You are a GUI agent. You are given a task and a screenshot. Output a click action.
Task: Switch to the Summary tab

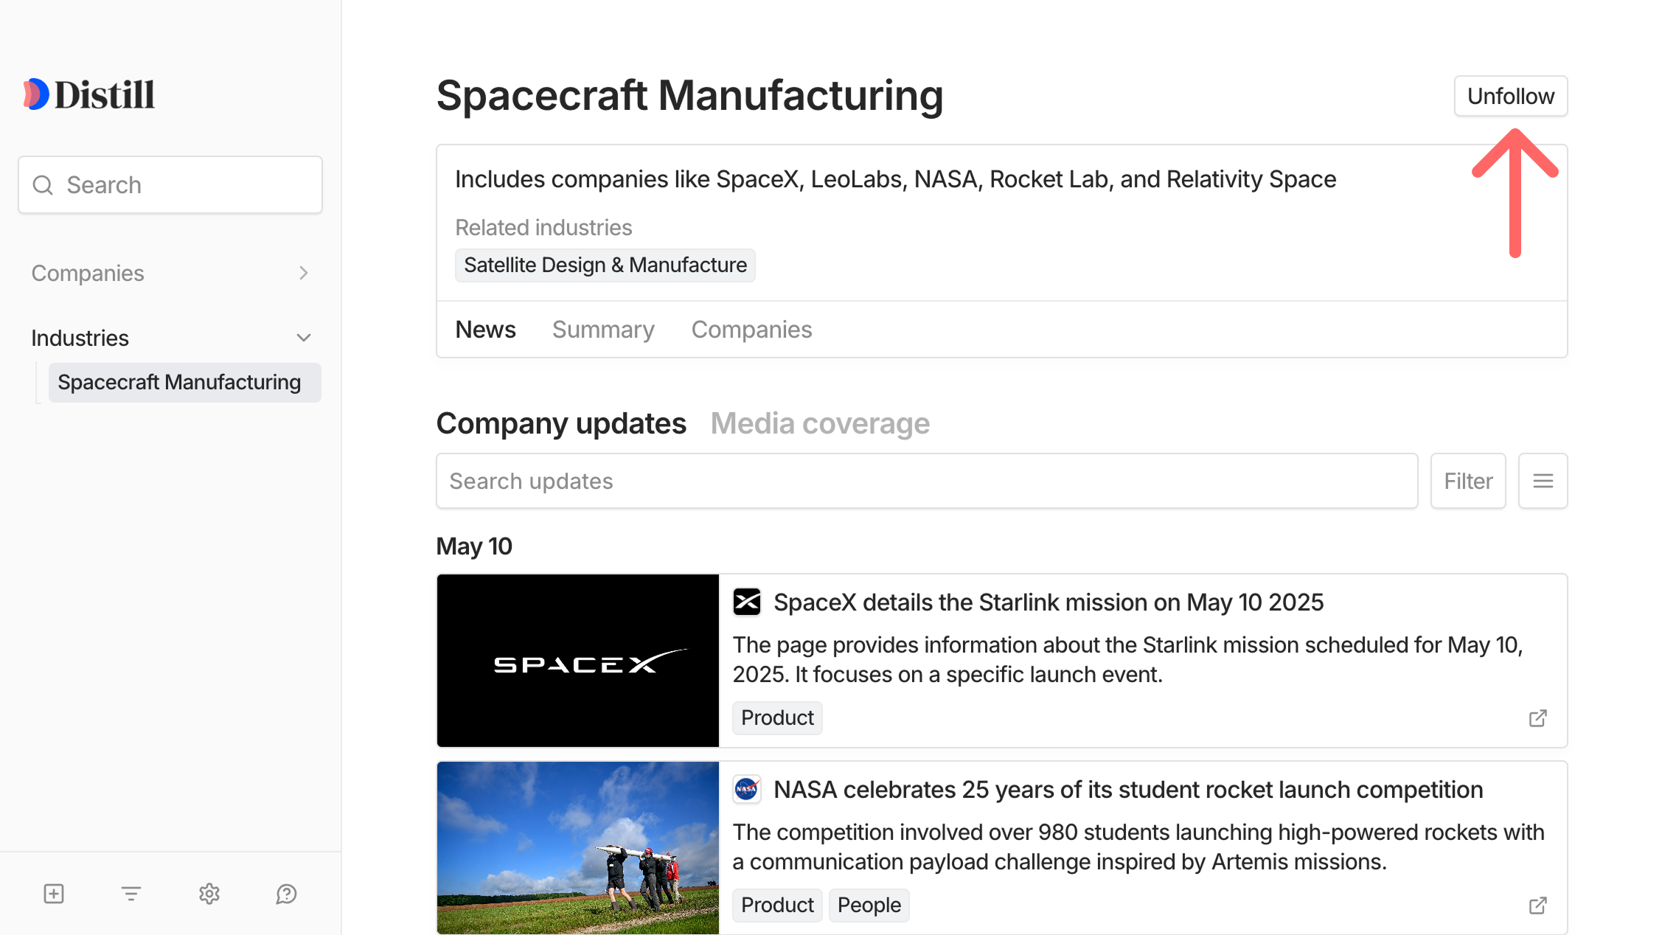point(603,329)
